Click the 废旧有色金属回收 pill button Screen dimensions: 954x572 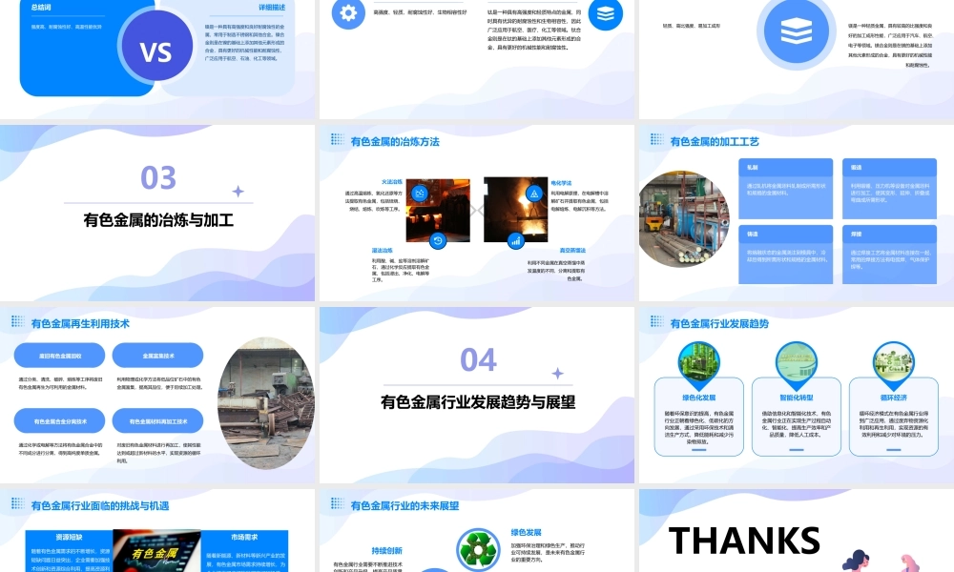[x=59, y=356]
